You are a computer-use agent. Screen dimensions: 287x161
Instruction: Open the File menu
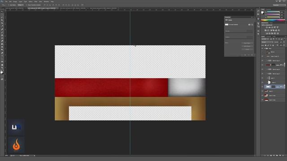pos(6,1)
